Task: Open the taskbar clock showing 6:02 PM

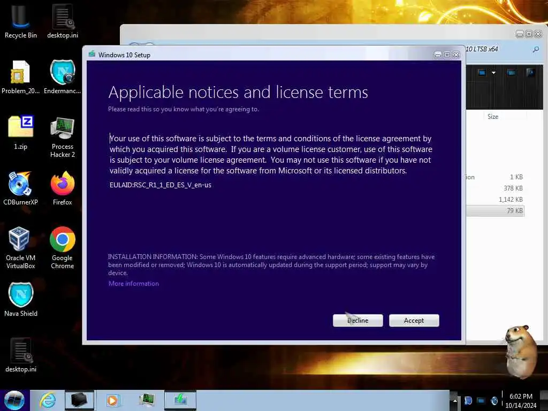Action: click(521, 401)
